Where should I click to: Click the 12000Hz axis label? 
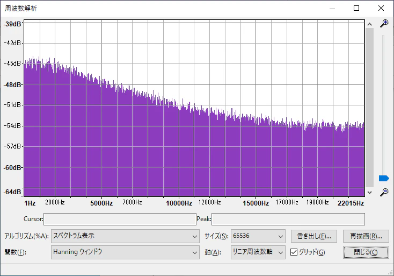click(x=209, y=202)
